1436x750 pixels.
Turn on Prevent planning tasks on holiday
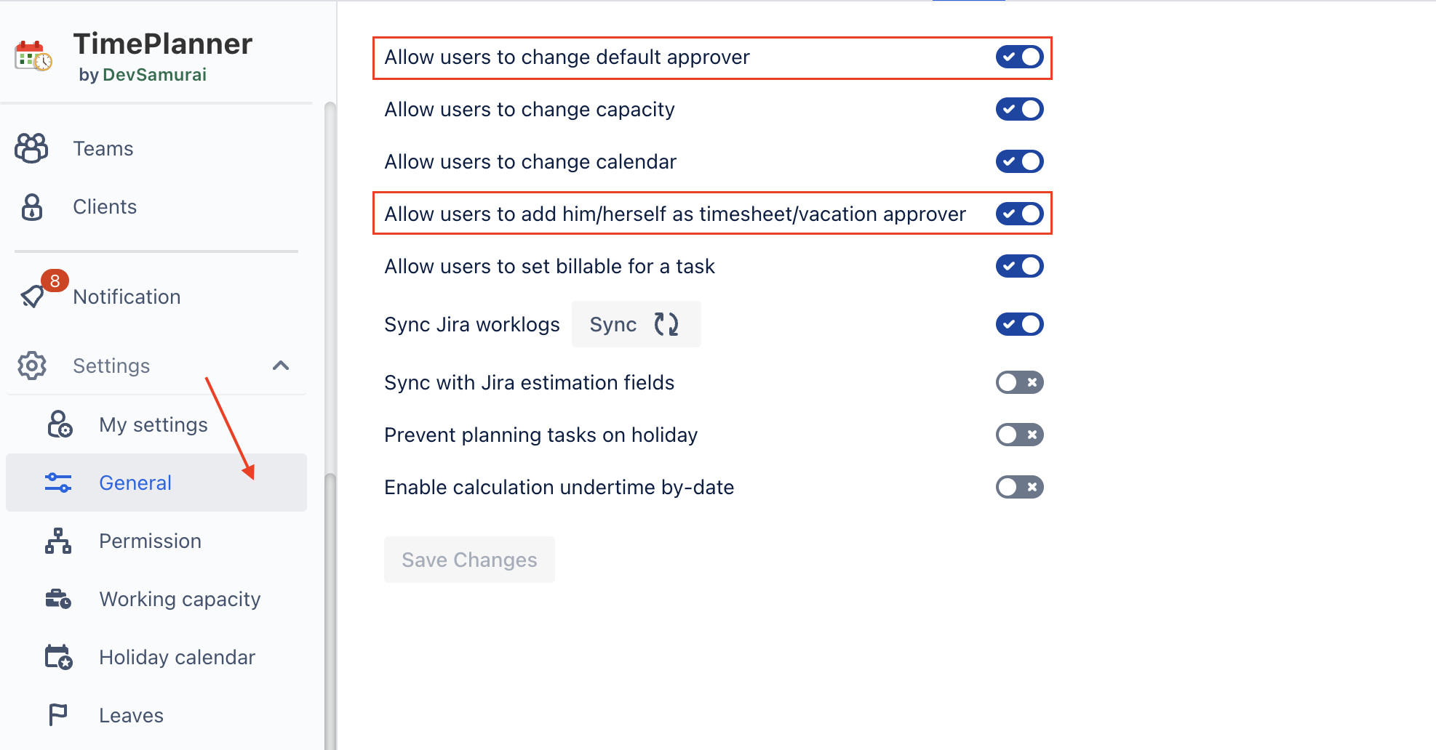pos(1019,435)
